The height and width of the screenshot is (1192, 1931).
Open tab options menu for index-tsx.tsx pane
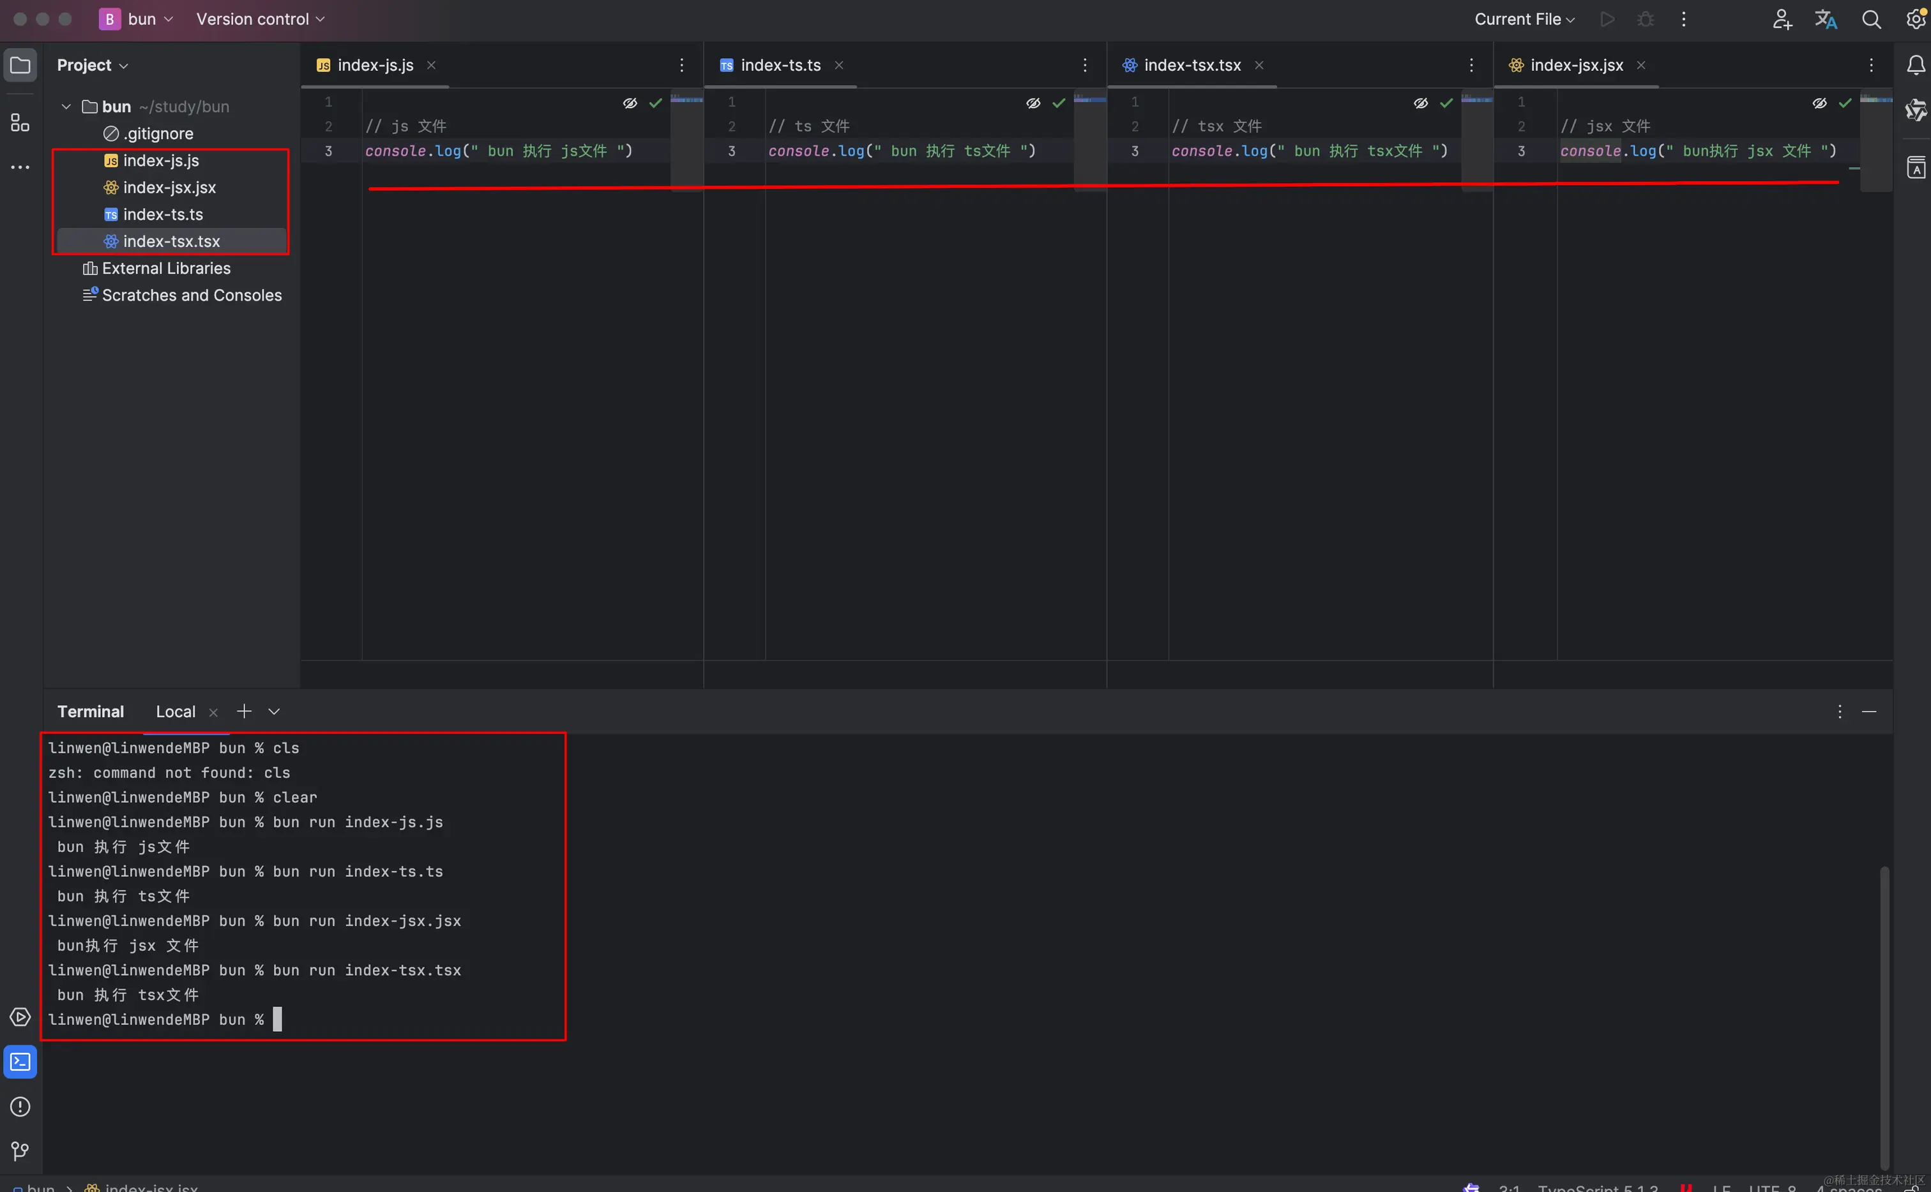[1471, 66]
